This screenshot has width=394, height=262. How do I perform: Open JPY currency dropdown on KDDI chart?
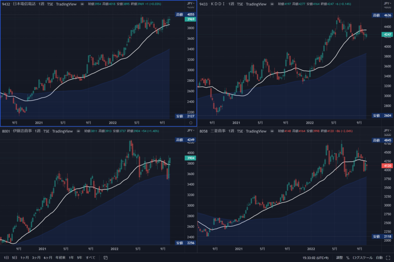pos(387,3)
